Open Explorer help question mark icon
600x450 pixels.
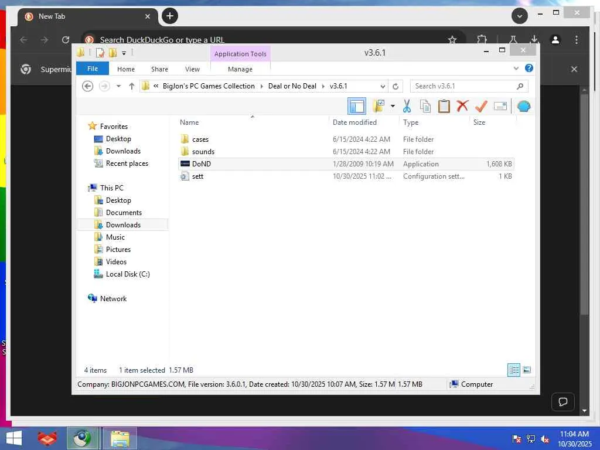point(529,68)
